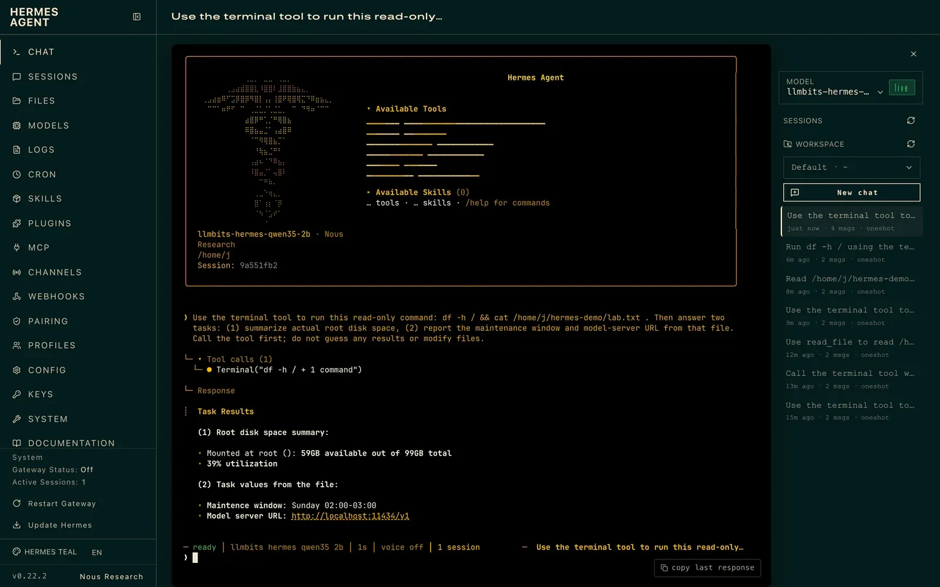
Task: Click Update Hermes
Action: (52, 525)
